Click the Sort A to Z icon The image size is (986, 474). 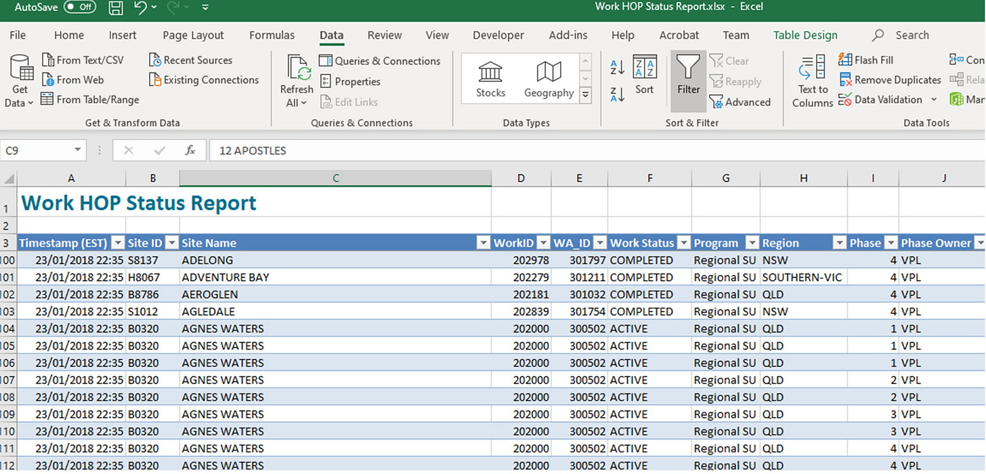618,67
